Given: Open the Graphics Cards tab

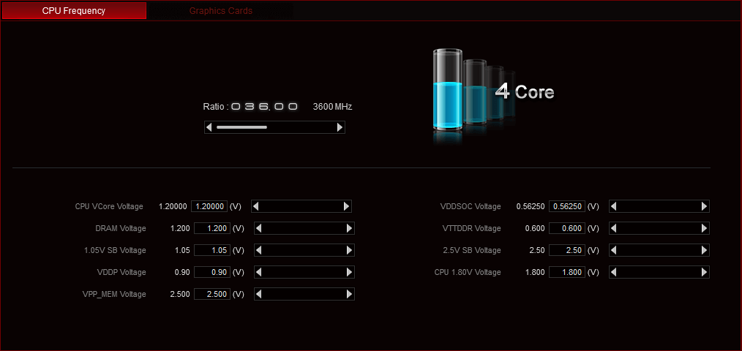Looking at the screenshot, I should 220,11.
